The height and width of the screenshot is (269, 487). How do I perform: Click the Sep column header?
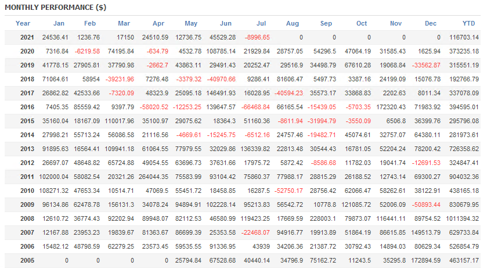coord(326,23)
